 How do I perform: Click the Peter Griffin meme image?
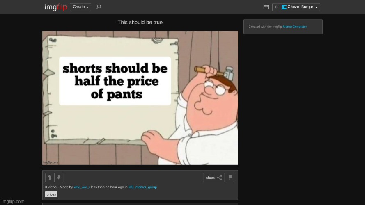coord(140,98)
